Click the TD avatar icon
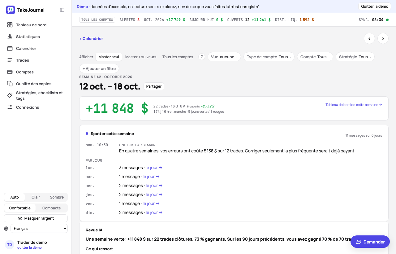 tap(10, 245)
